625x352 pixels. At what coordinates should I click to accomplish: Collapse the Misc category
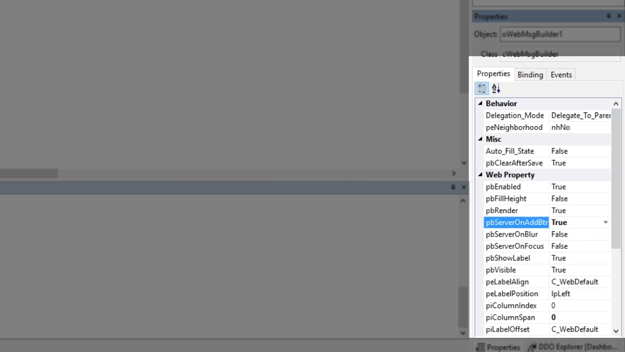tap(480, 139)
